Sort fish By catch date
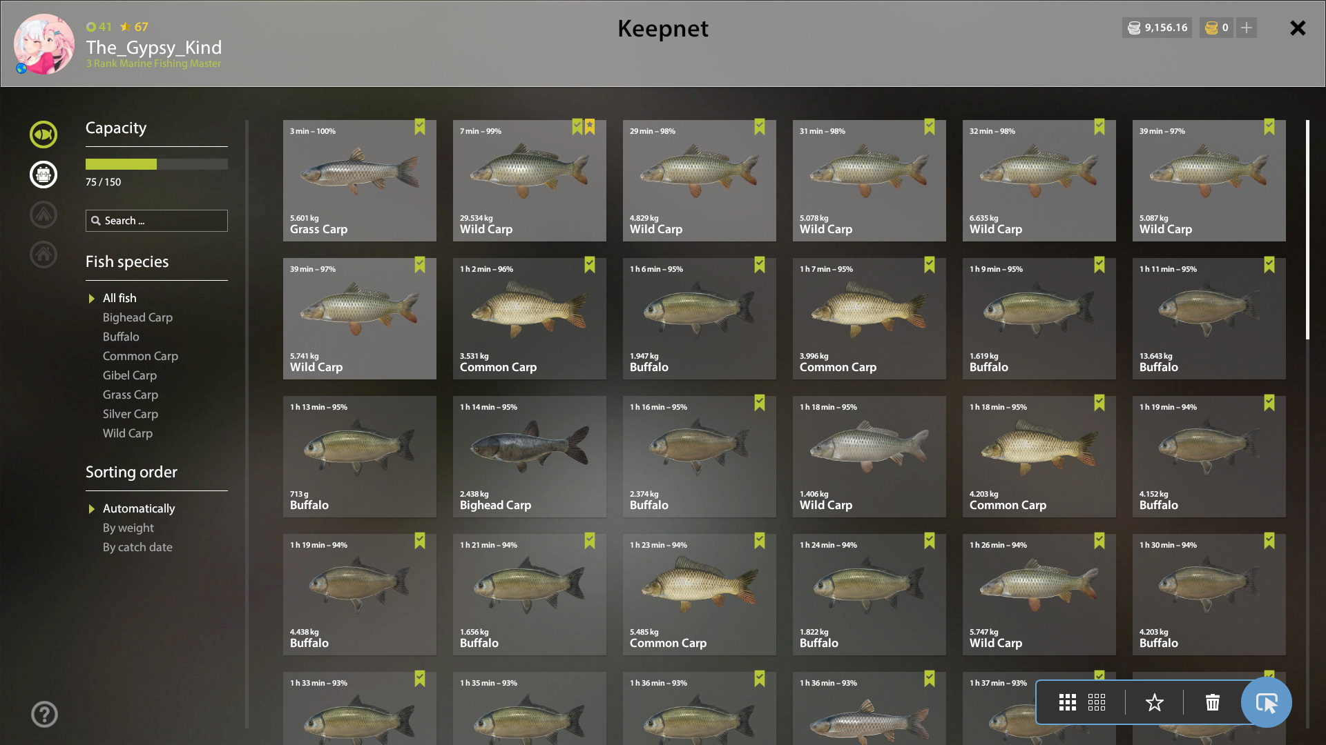Screen dimensions: 1326x745 [137, 547]
